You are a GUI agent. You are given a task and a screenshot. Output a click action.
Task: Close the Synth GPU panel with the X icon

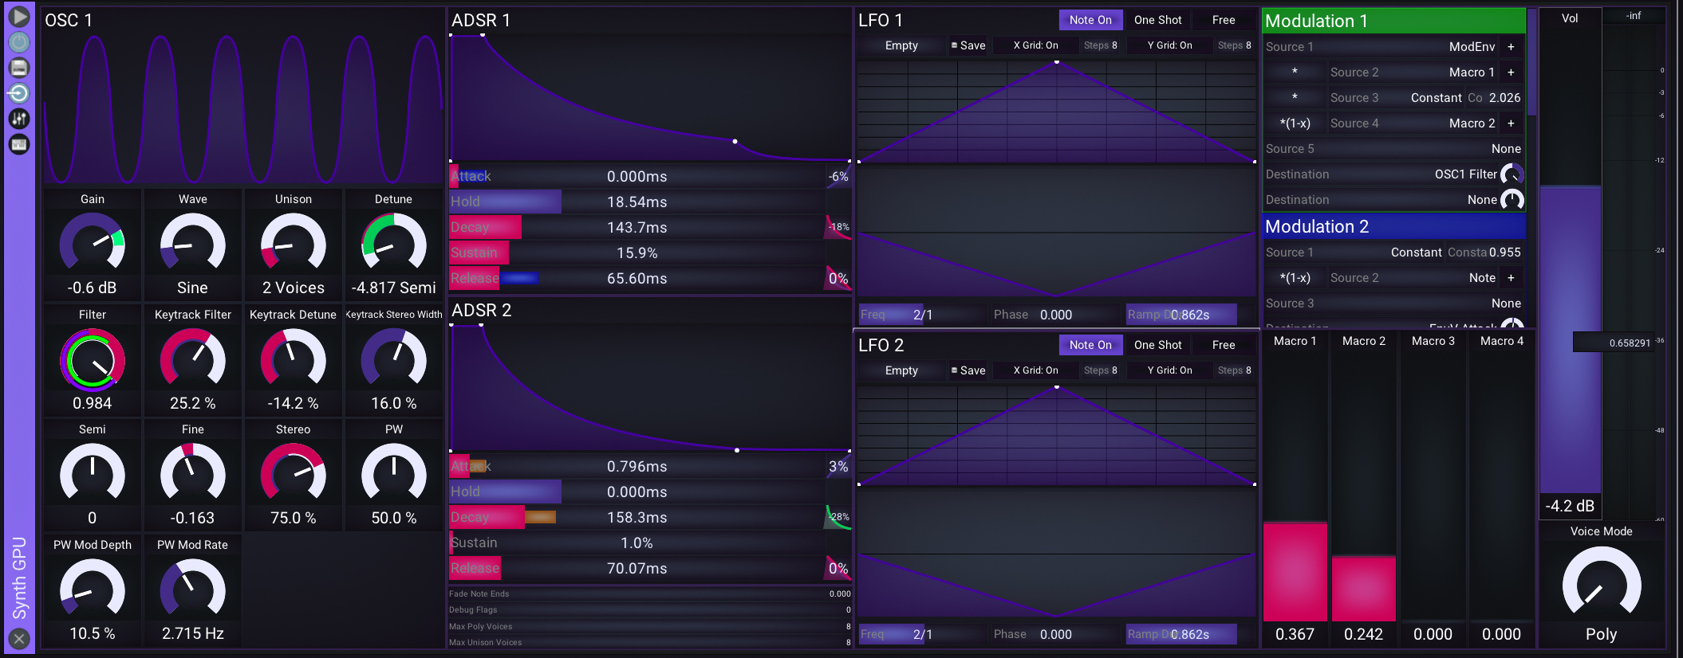coord(19,638)
